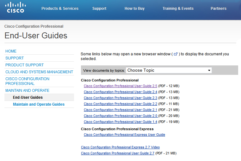Viewport: 241px width, 161px height.
Task: Click the Cisco logo
Action: [x=15, y=7]
